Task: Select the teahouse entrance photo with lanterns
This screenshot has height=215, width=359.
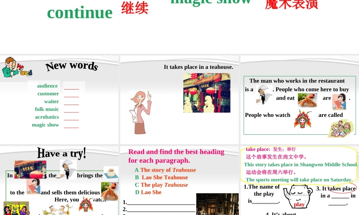Action: coord(207,93)
